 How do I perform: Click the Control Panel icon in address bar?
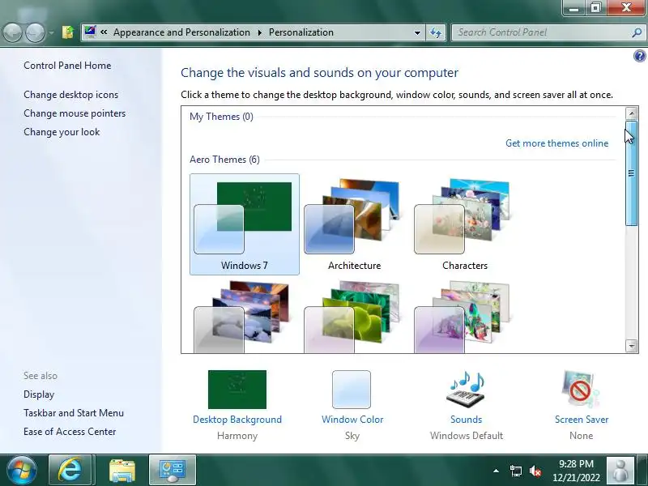click(90, 32)
